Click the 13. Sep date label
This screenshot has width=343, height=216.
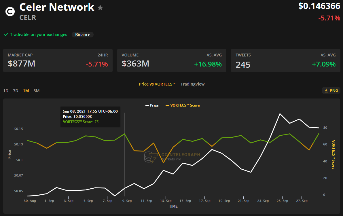click(166, 201)
